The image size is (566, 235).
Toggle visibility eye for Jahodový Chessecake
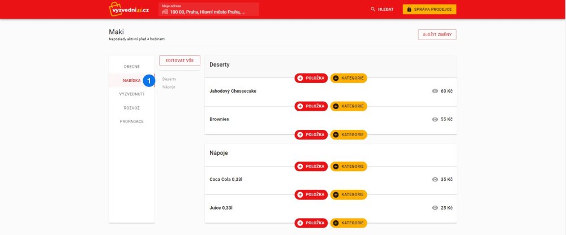(x=435, y=91)
